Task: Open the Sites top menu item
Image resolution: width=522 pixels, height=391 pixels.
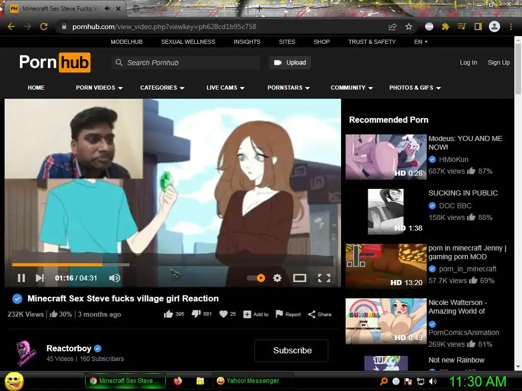Action: 287,42
